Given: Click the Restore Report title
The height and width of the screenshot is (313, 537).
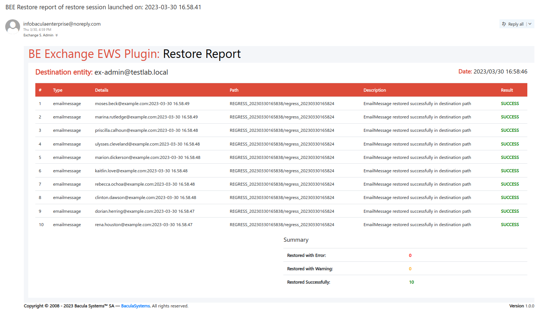Looking at the screenshot, I should pos(202,54).
